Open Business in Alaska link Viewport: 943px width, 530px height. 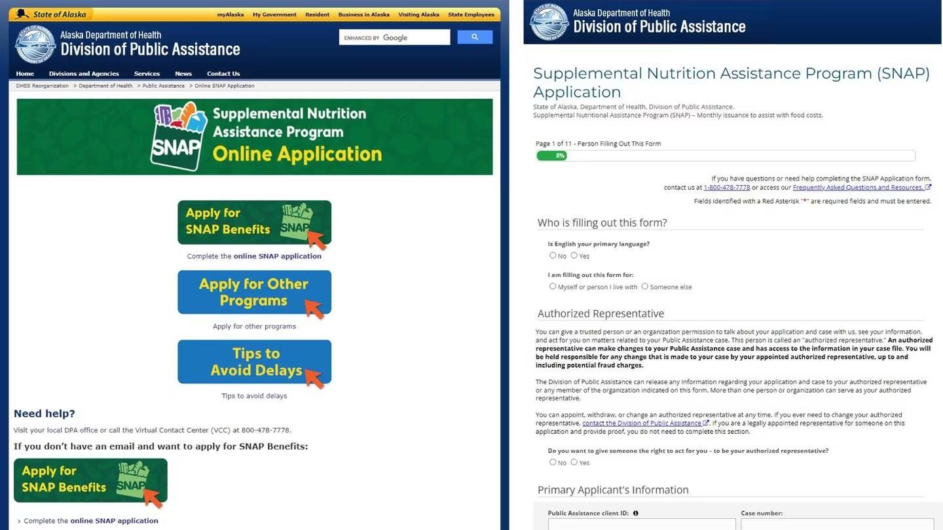[x=364, y=14]
